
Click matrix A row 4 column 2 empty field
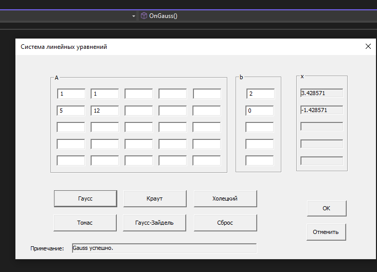(x=104, y=144)
